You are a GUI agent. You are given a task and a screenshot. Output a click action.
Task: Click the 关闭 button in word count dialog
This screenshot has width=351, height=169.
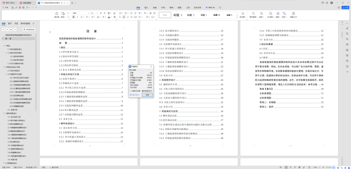click(147, 95)
